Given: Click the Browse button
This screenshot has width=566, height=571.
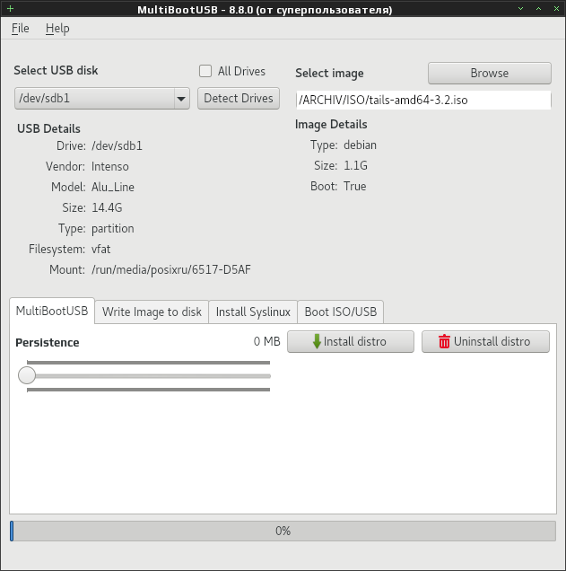Looking at the screenshot, I should [x=490, y=74].
